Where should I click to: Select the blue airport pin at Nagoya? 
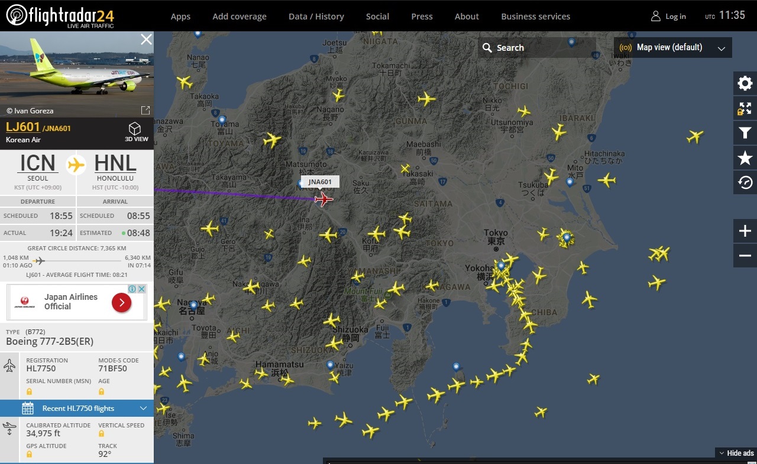[193, 305]
